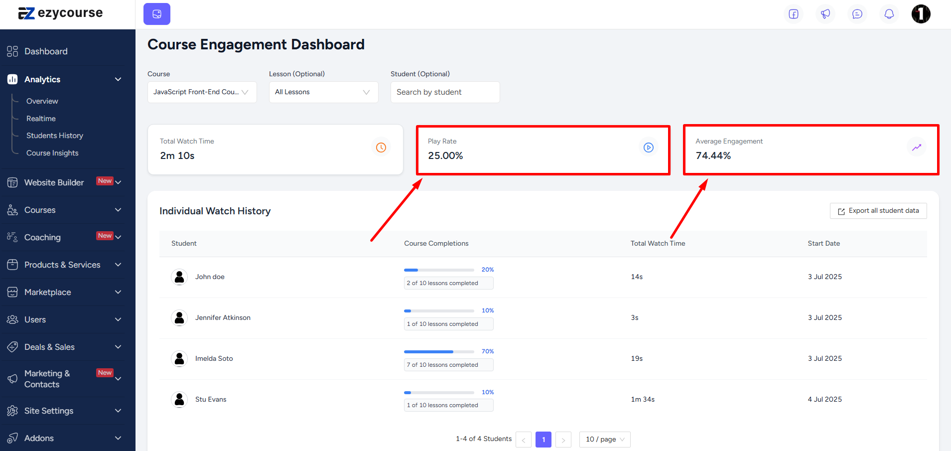Click the Deals & Sales tag icon
This screenshot has height=451, width=951.
(x=12, y=347)
